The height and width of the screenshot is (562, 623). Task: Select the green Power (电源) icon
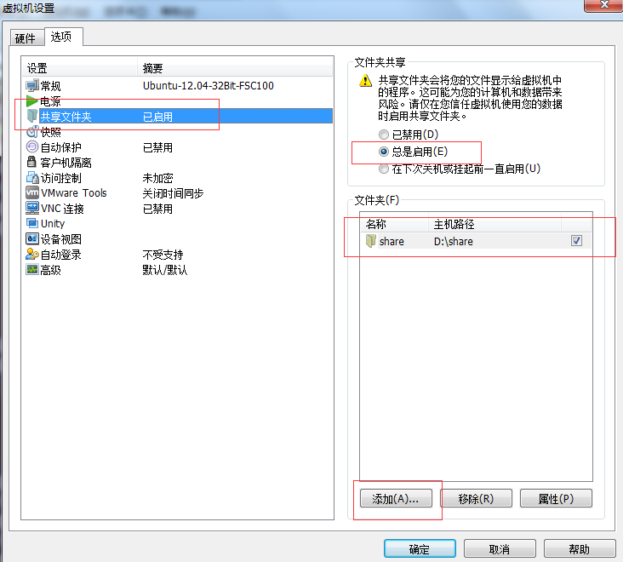[x=32, y=101]
